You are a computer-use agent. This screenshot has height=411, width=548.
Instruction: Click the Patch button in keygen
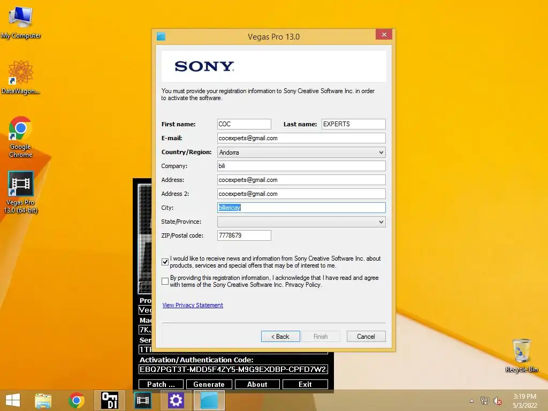click(x=161, y=384)
